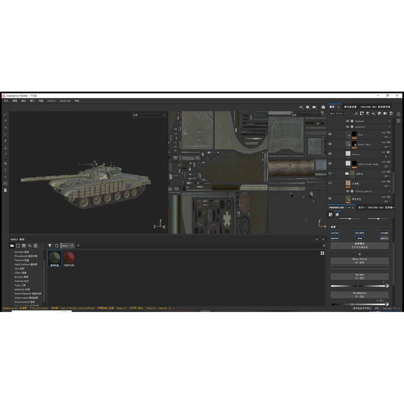This screenshot has width=404, height=404.
Task: Select Grunges shelf category
Action: pyautogui.click(x=22, y=252)
